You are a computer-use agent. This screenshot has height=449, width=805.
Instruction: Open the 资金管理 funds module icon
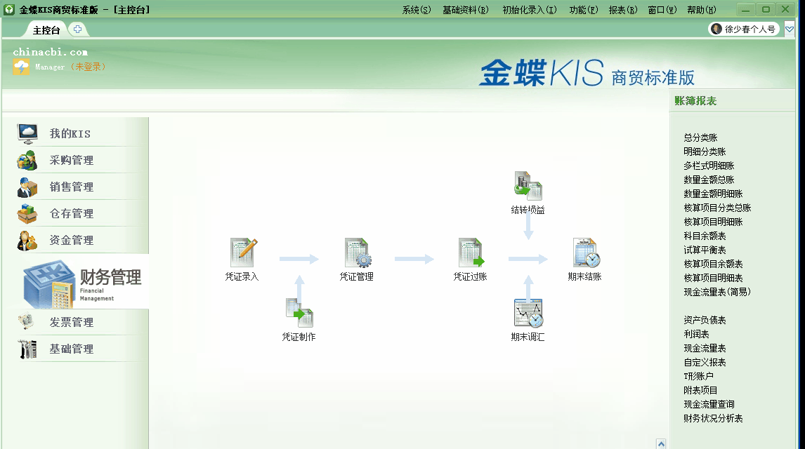click(26, 240)
